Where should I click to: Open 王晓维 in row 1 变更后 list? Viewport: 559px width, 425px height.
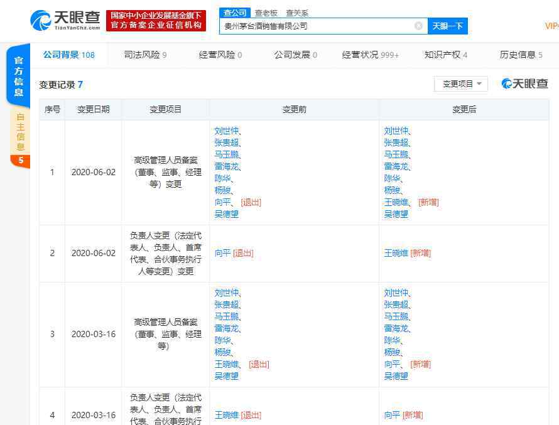click(x=396, y=202)
